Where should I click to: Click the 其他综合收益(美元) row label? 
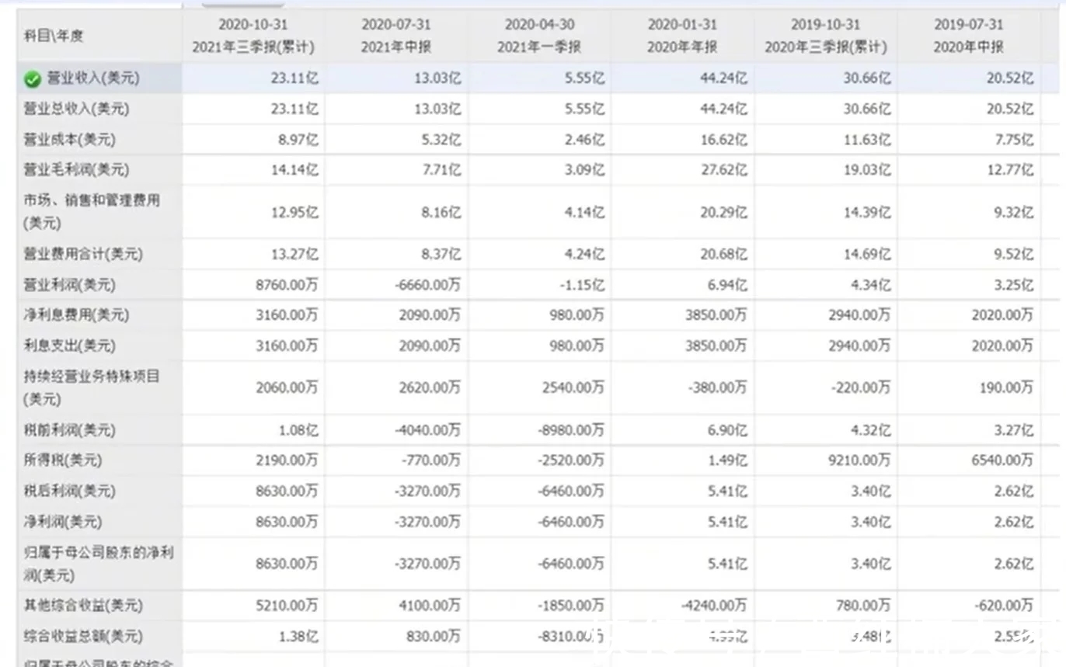[82, 605]
